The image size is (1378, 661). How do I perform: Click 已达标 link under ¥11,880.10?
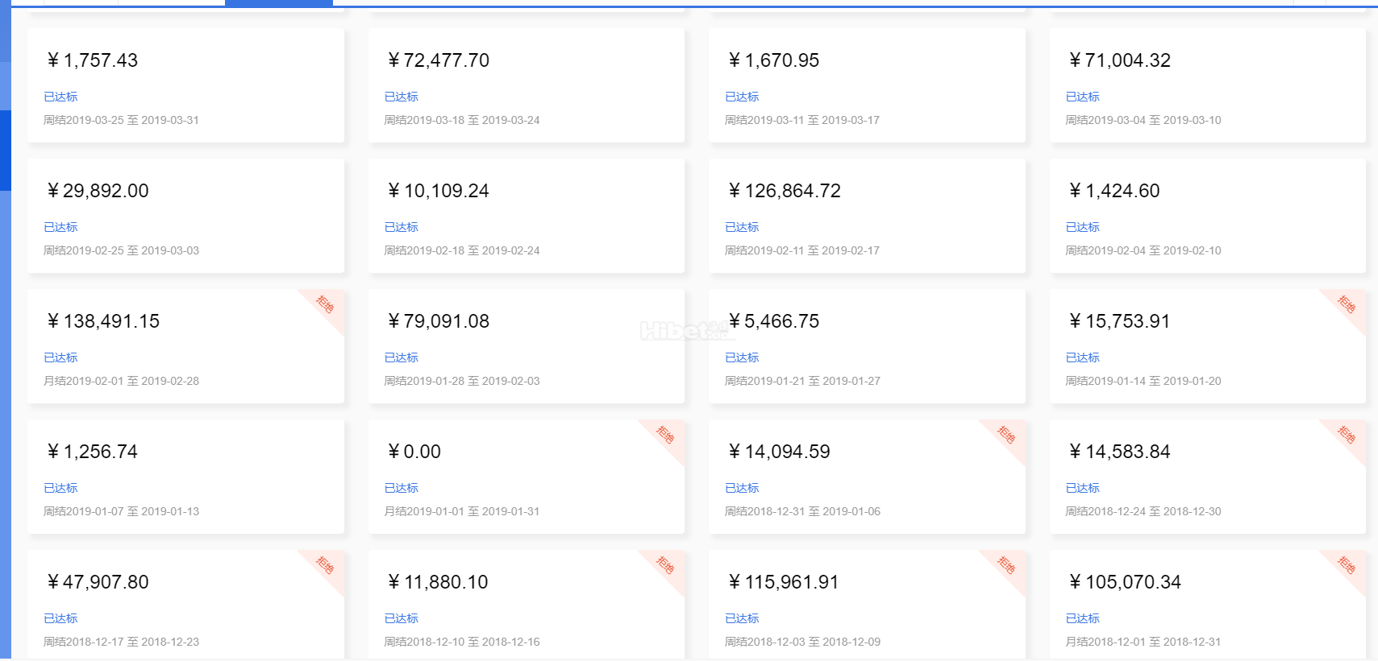[x=402, y=618]
